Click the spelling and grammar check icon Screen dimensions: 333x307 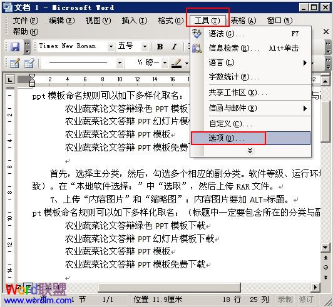[197, 34]
